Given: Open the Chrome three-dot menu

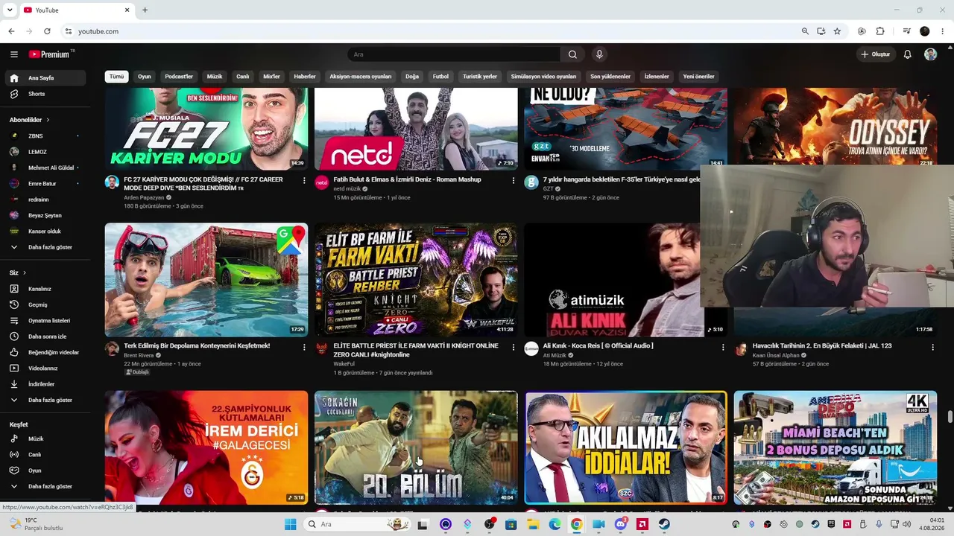Looking at the screenshot, I should (943, 31).
